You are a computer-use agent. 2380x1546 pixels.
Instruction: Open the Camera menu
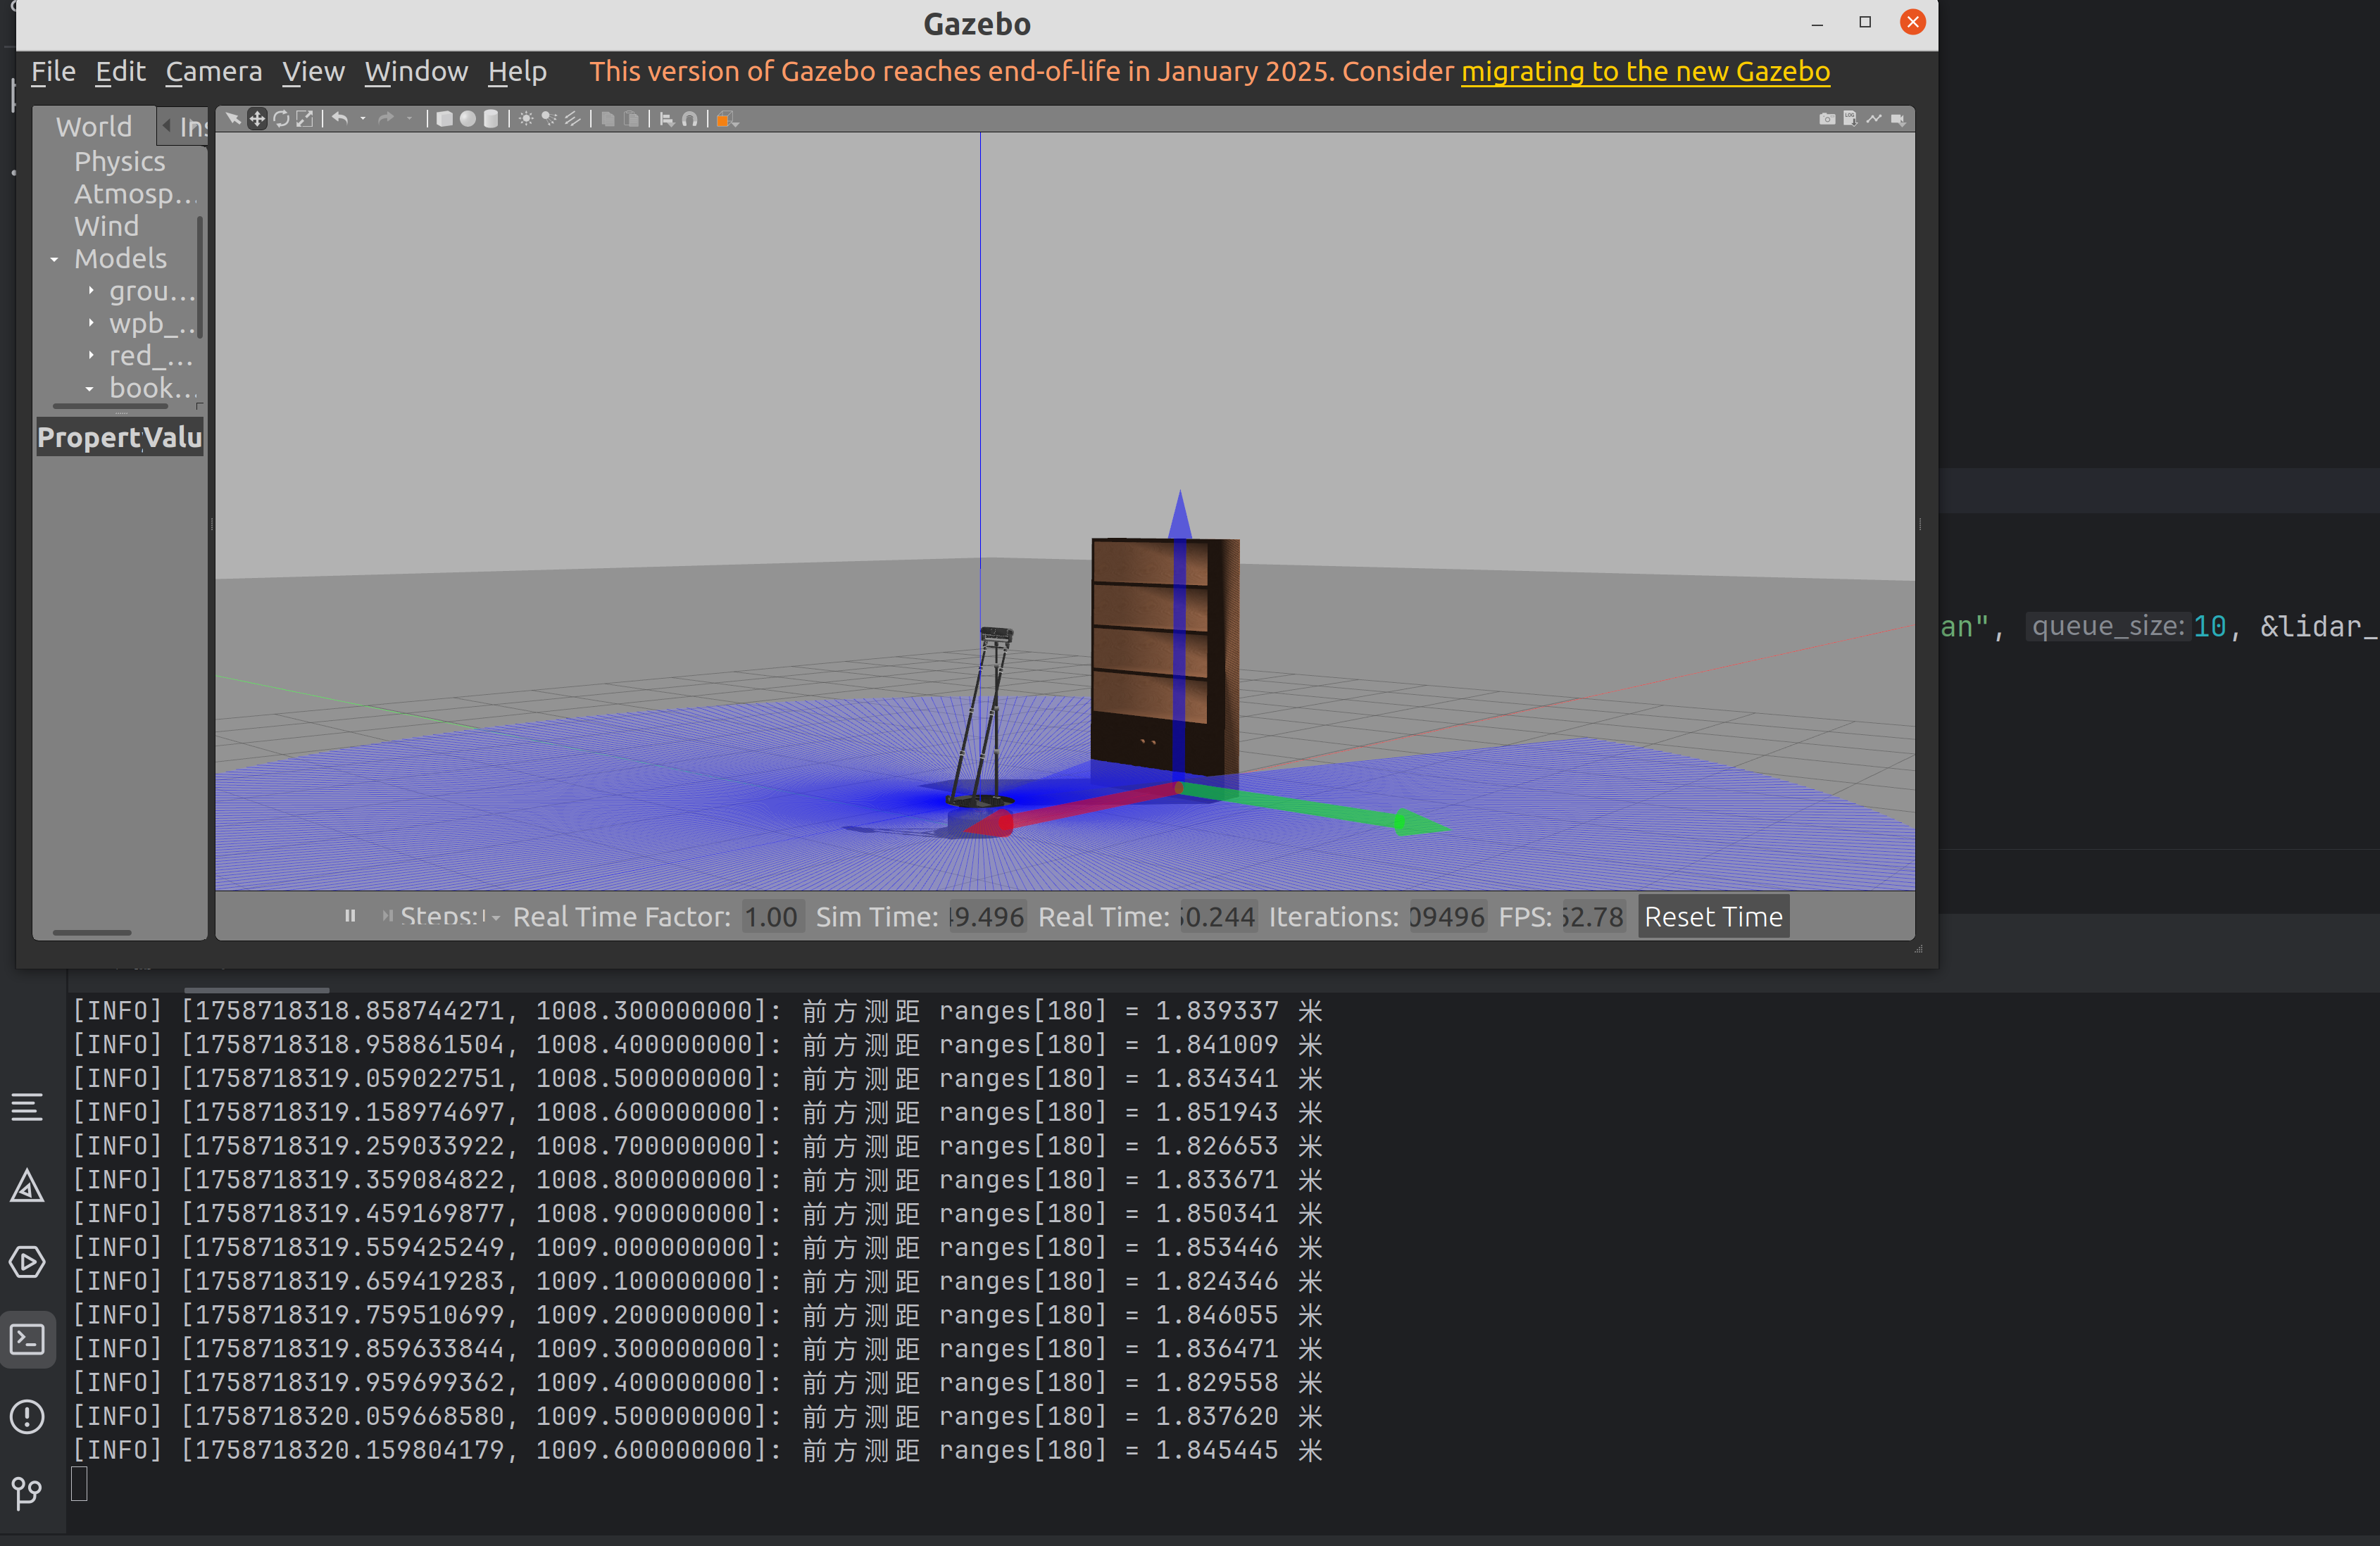(214, 71)
